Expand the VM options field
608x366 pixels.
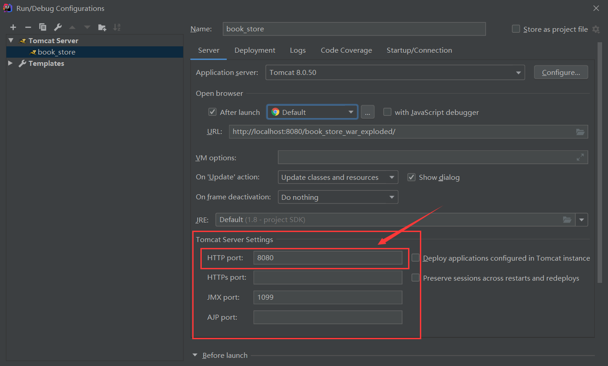(x=580, y=157)
